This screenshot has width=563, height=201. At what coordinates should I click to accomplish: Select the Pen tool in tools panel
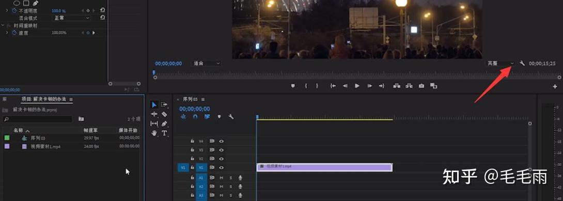pos(164,123)
